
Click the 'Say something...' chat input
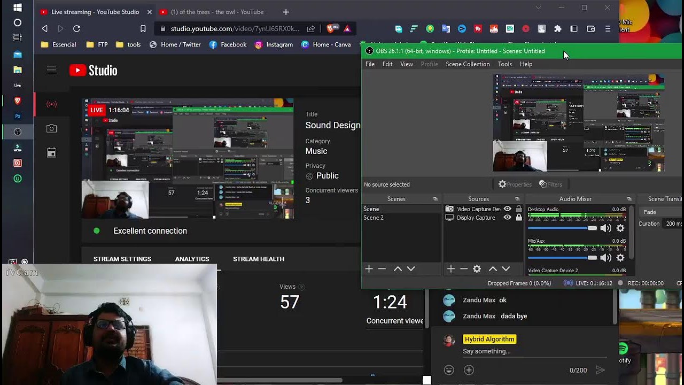pos(534,351)
